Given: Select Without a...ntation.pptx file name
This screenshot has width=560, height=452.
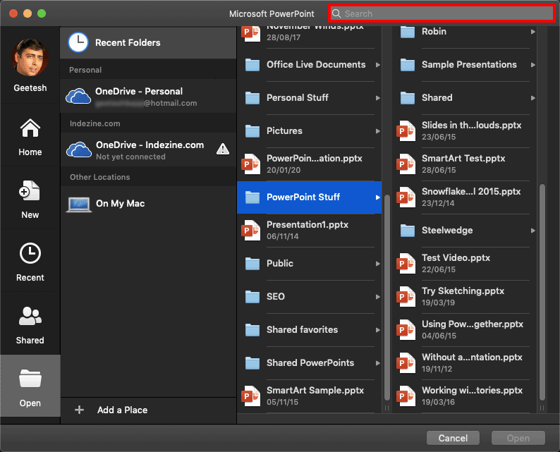Looking at the screenshot, I should pos(472,357).
